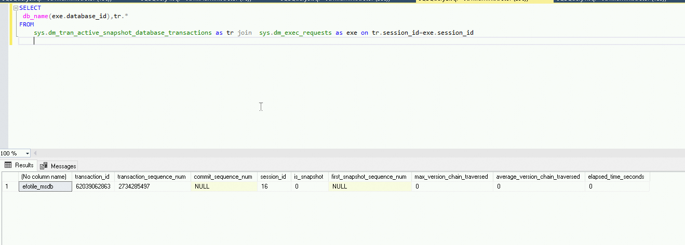
Task: Select row 1 via its row number
Action: click(9, 186)
